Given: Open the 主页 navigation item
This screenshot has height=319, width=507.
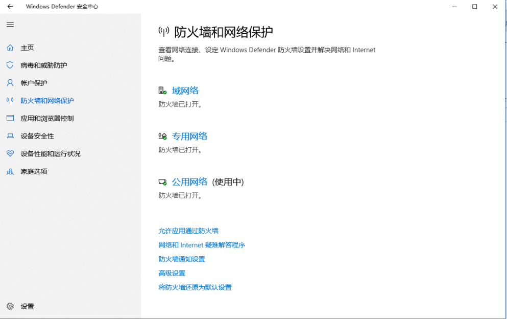Looking at the screenshot, I should click(28, 48).
